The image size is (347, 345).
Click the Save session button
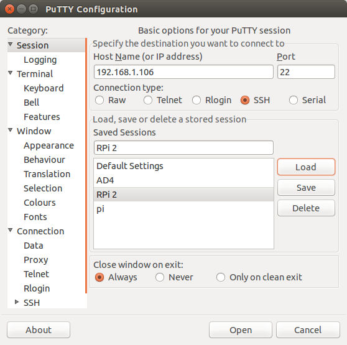pyautogui.click(x=307, y=188)
